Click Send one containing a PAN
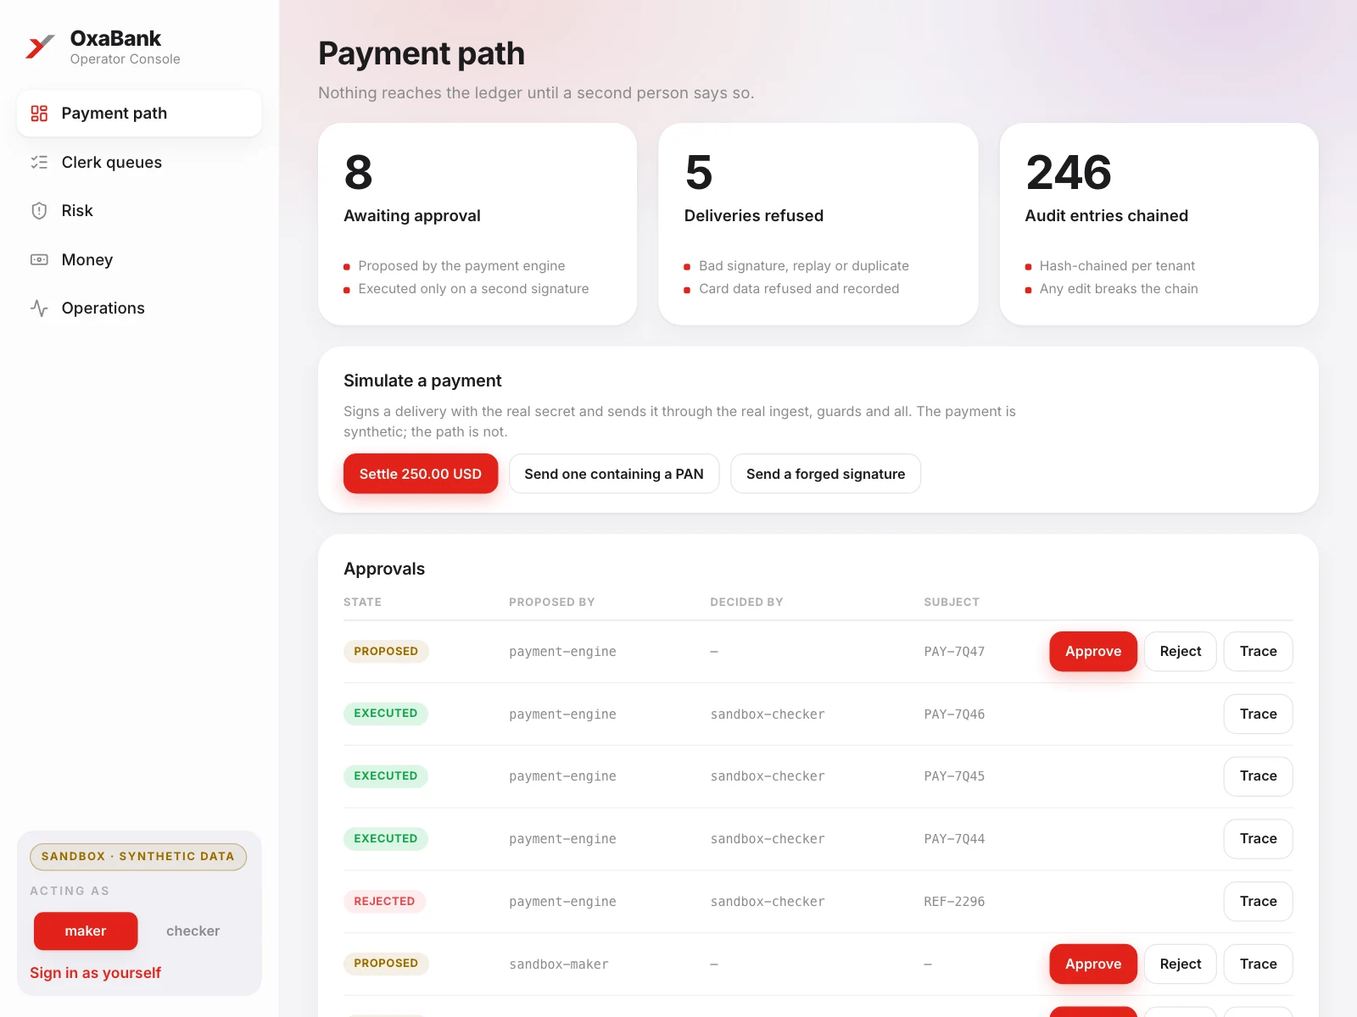Screen dimensions: 1357x1017 click(x=614, y=474)
